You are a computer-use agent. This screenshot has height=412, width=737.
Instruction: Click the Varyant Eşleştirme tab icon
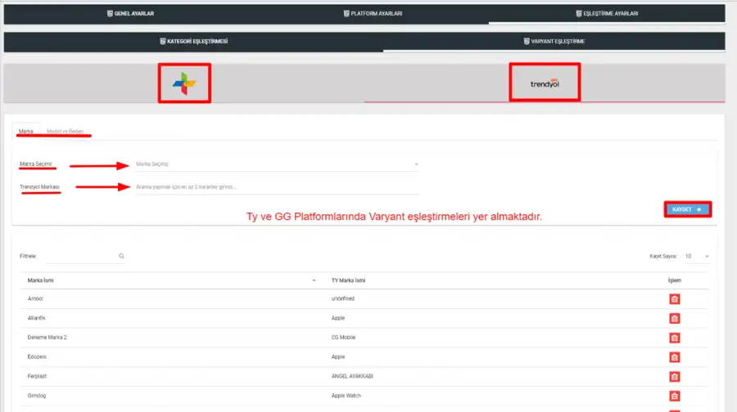(527, 42)
